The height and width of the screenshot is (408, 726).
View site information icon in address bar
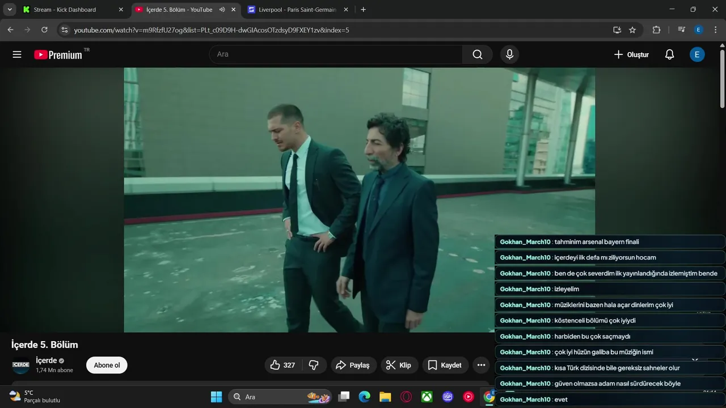64,29
